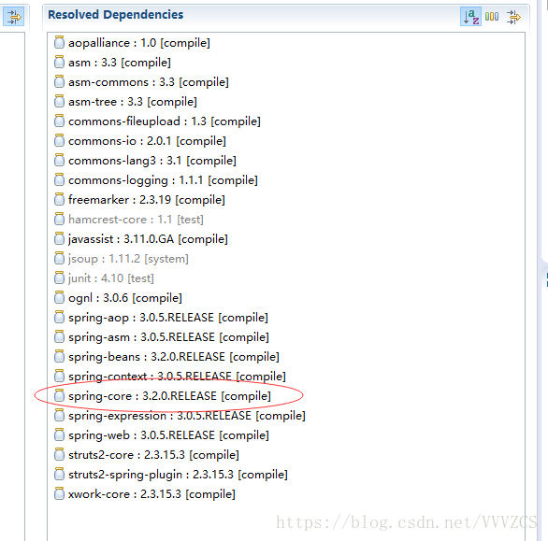Screen dimensions: 548x541
Task: Click jar icon beside spring-aop
Action: 60,317
